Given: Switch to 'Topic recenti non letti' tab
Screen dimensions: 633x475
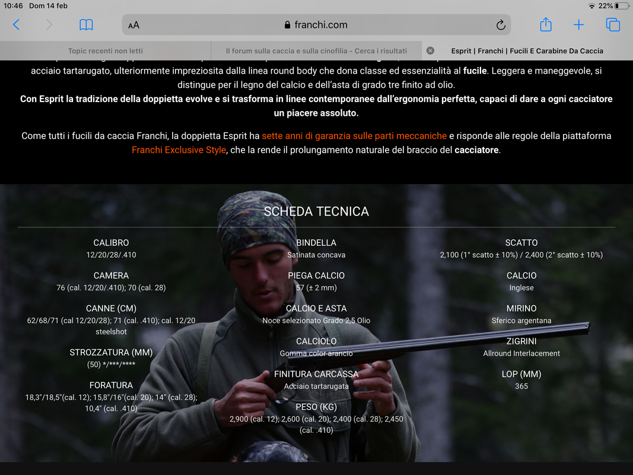Looking at the screenshot, I should click(106, 51).
